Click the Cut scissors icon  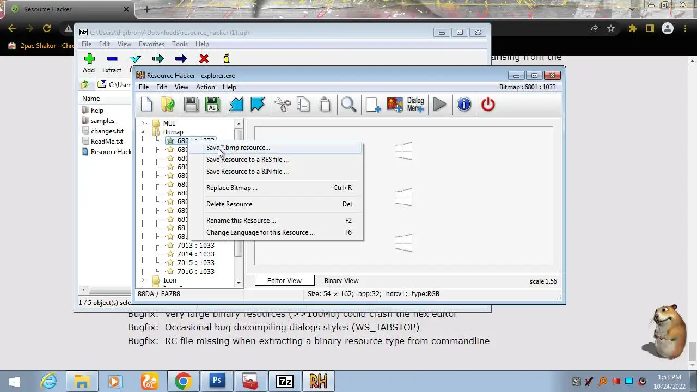click(x=283, y=104)
